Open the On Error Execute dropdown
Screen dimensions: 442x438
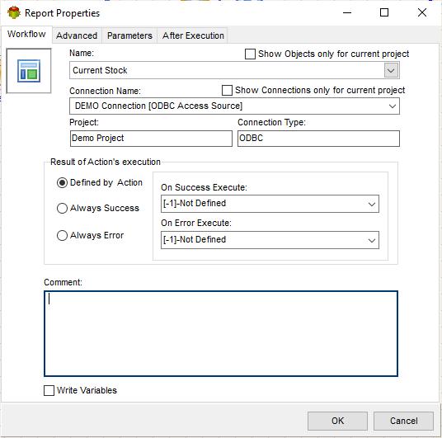[372, 240]
